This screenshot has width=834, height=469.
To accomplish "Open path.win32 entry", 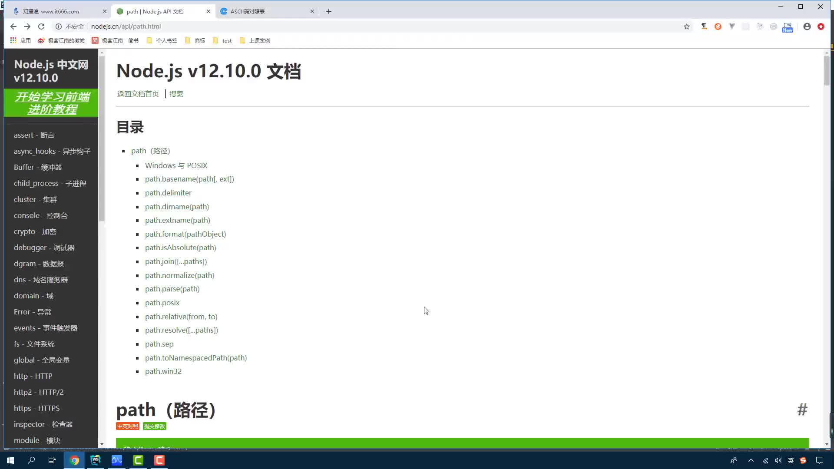I will click(163, 371).
